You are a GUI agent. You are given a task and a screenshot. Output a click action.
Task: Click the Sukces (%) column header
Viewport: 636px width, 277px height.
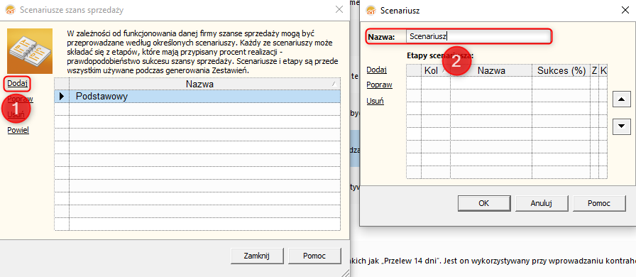coord(561,70)
